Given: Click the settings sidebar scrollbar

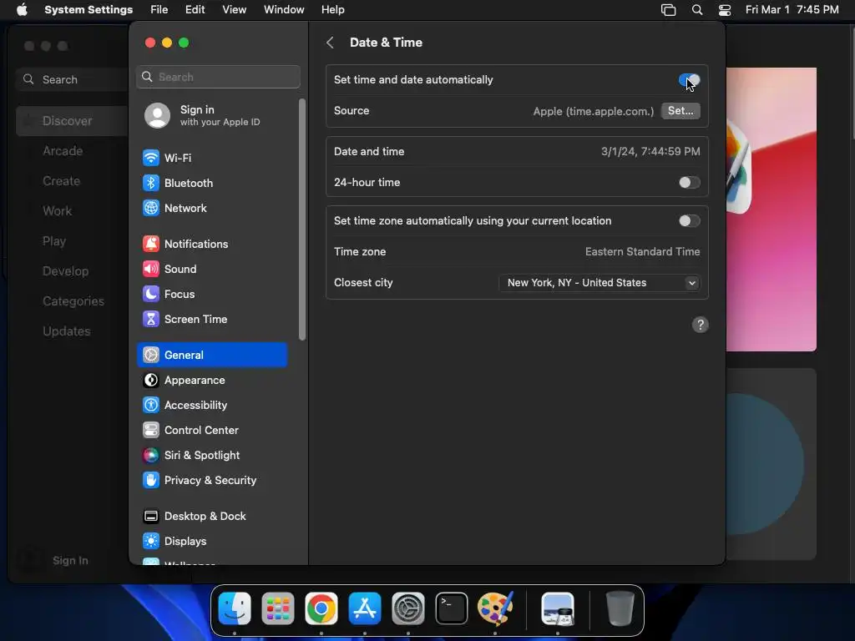Looking at the screenshot, I should click(302, 220).
